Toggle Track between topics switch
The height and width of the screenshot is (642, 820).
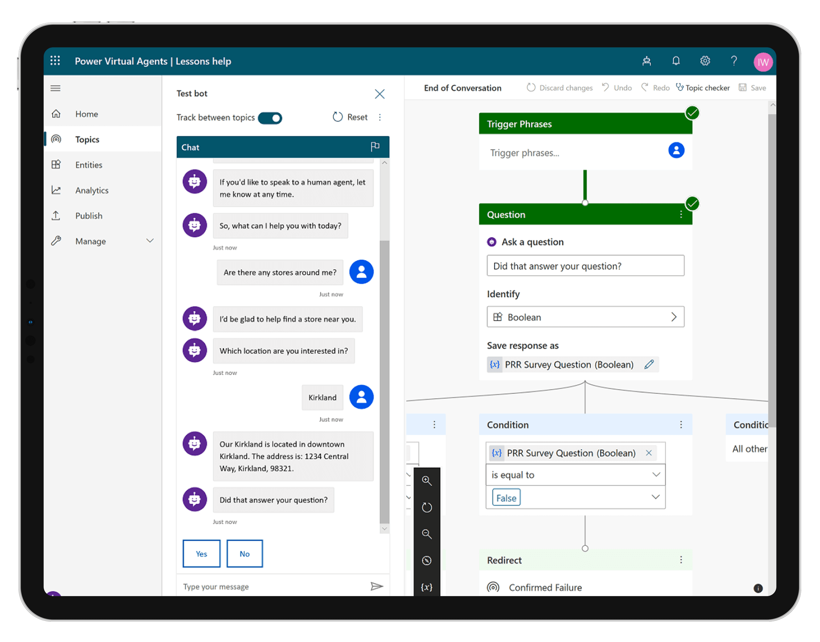(270, 118)
